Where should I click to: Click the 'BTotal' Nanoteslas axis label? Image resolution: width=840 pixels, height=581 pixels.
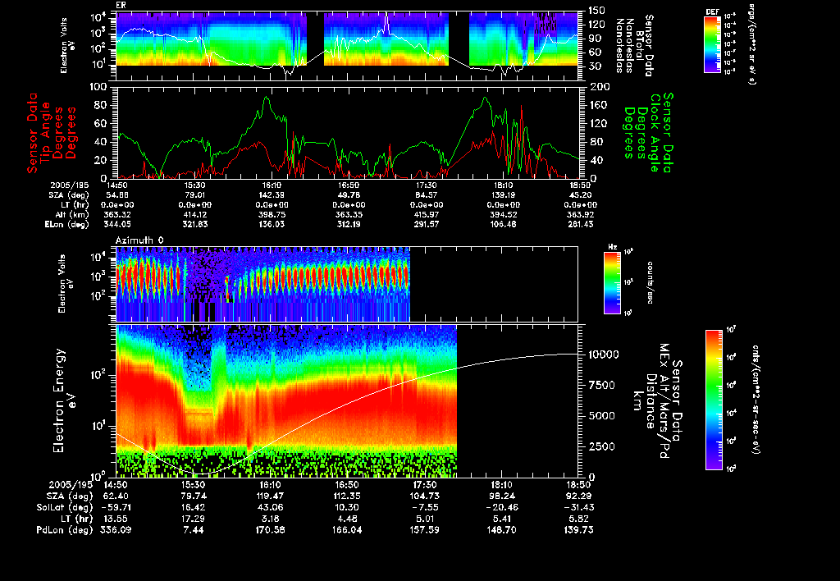click(x=640, y=46)
